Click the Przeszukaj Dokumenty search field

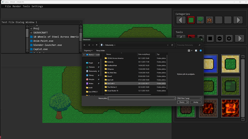pyautogui.click(x=189, y=45)
